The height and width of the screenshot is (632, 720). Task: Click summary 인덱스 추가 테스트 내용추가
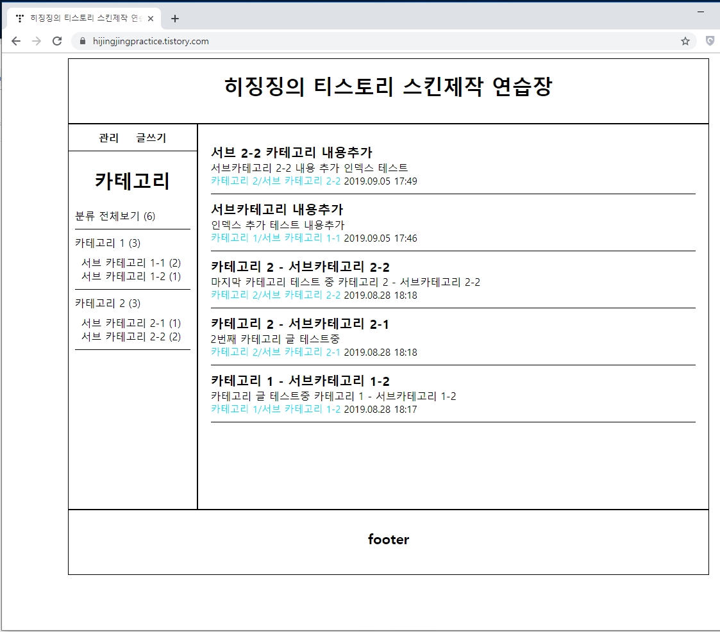[x=278, y=225]
